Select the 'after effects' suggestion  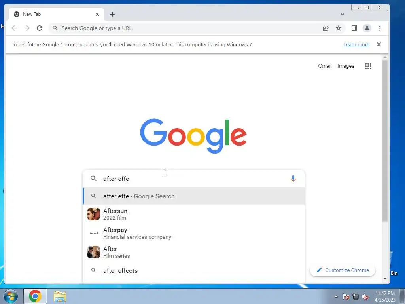[194, 271]
